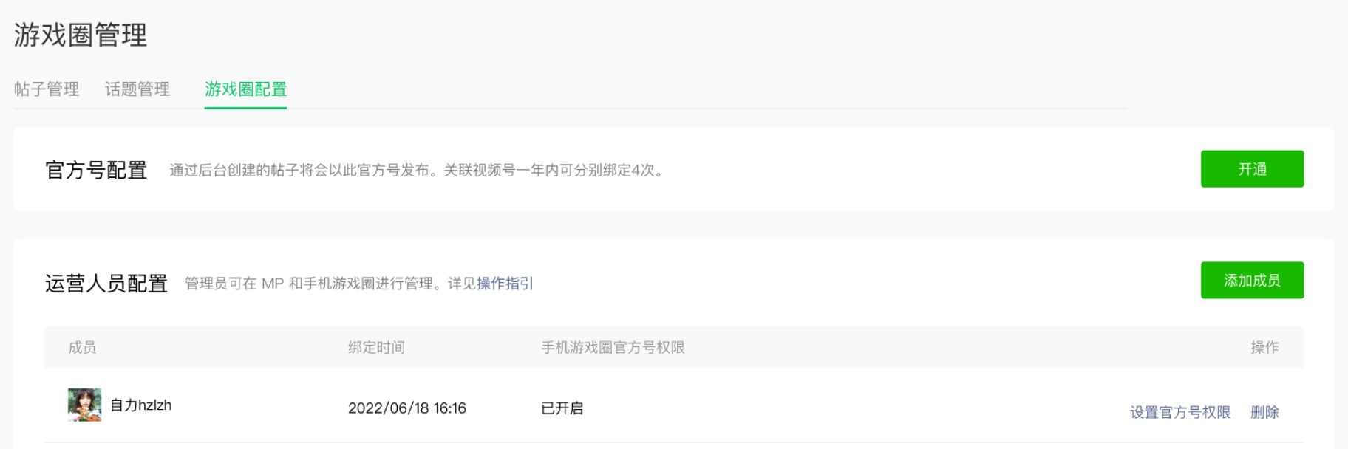Select the bind time 2022/06/18 16:16

coord(407,408)
